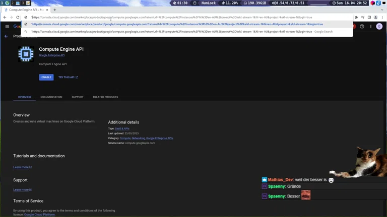The image size is (387, 217).
Task: Open the Compute category link
Action: point(125,138)
